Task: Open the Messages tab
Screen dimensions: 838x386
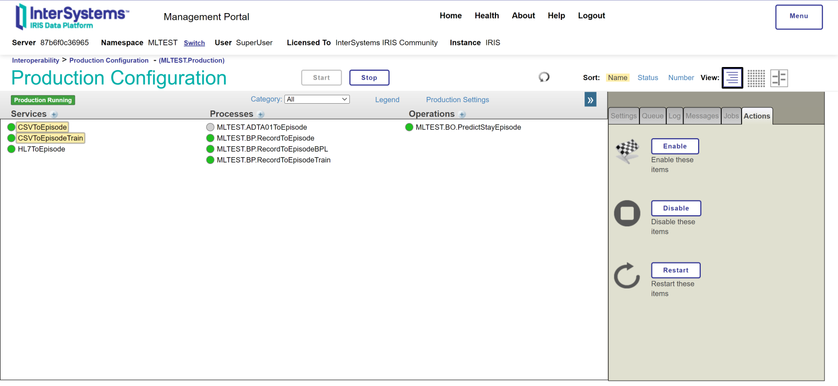Action: 702,116
